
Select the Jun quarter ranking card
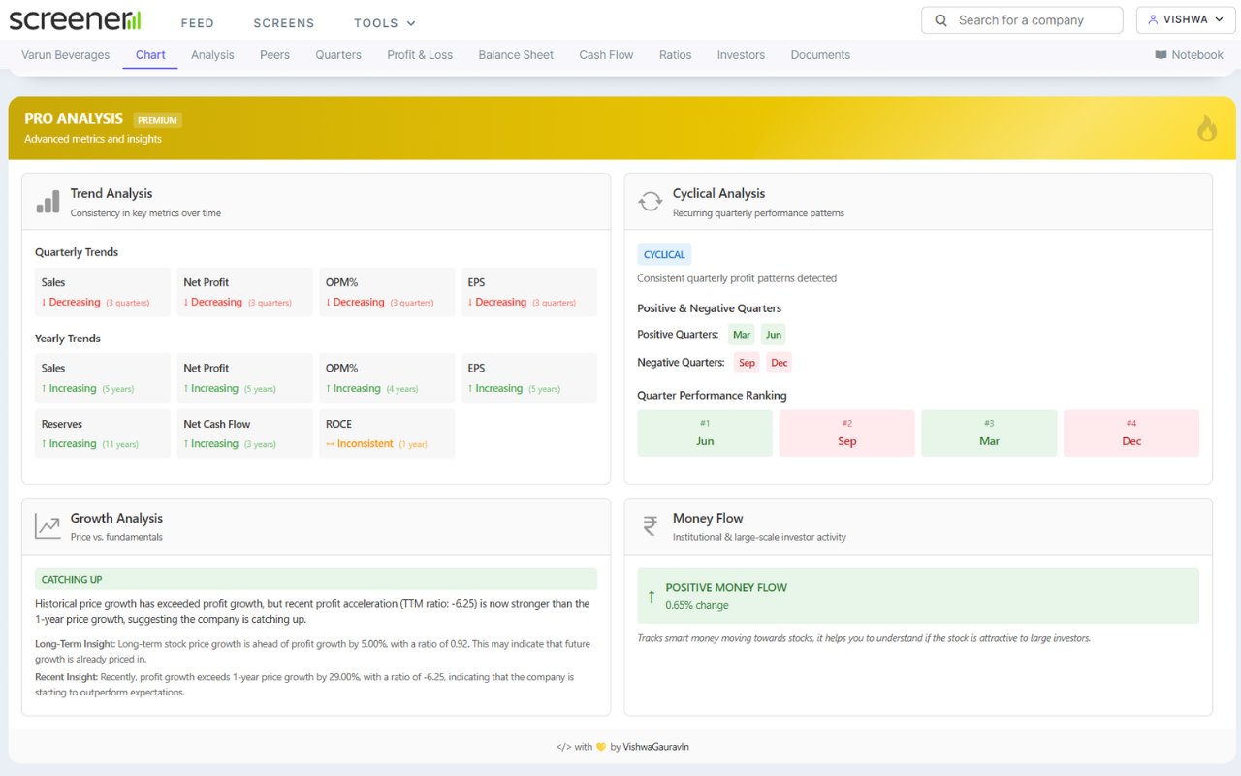tap(705, 433)
